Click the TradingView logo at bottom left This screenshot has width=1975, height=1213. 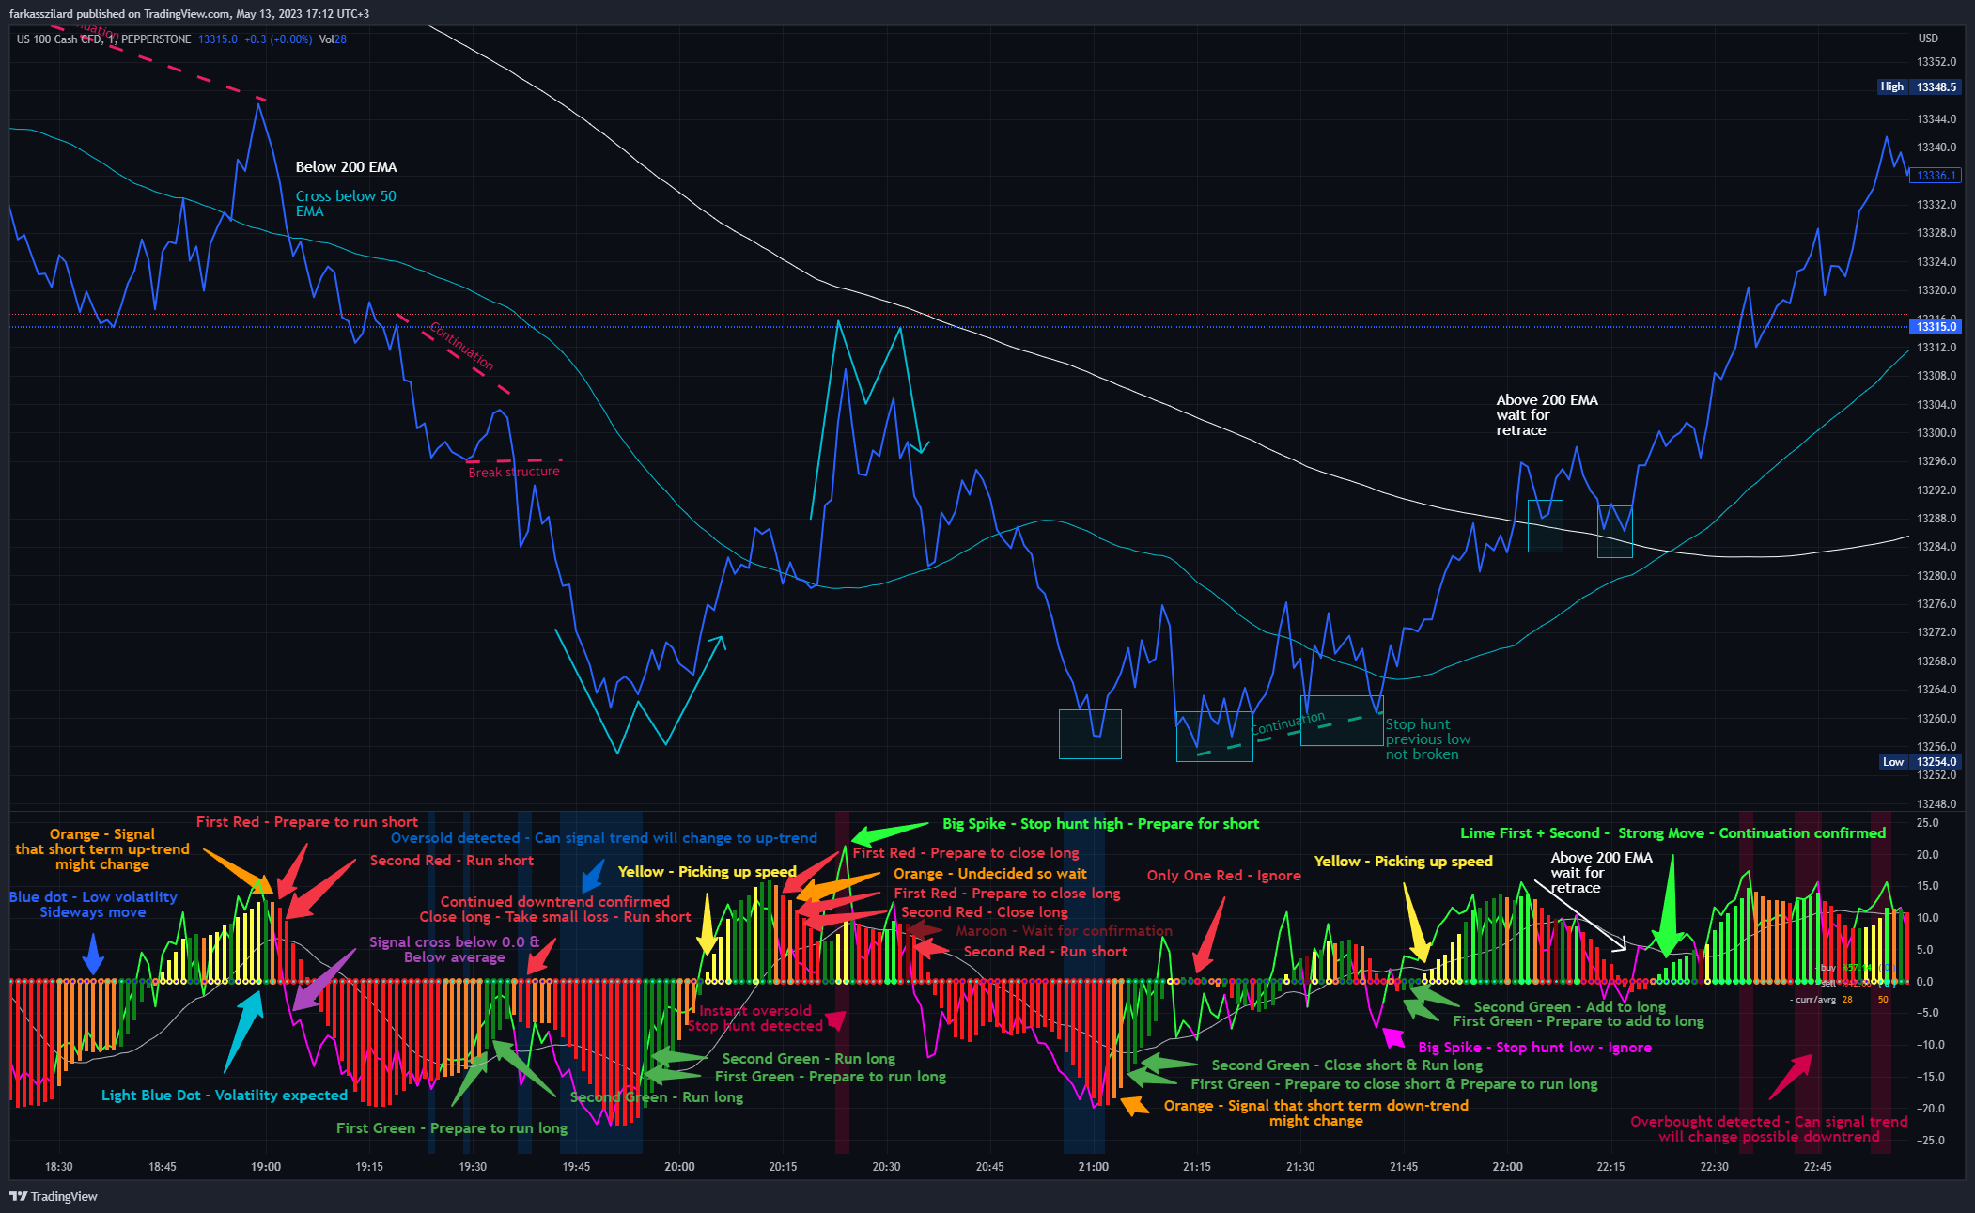(54, 1196)
